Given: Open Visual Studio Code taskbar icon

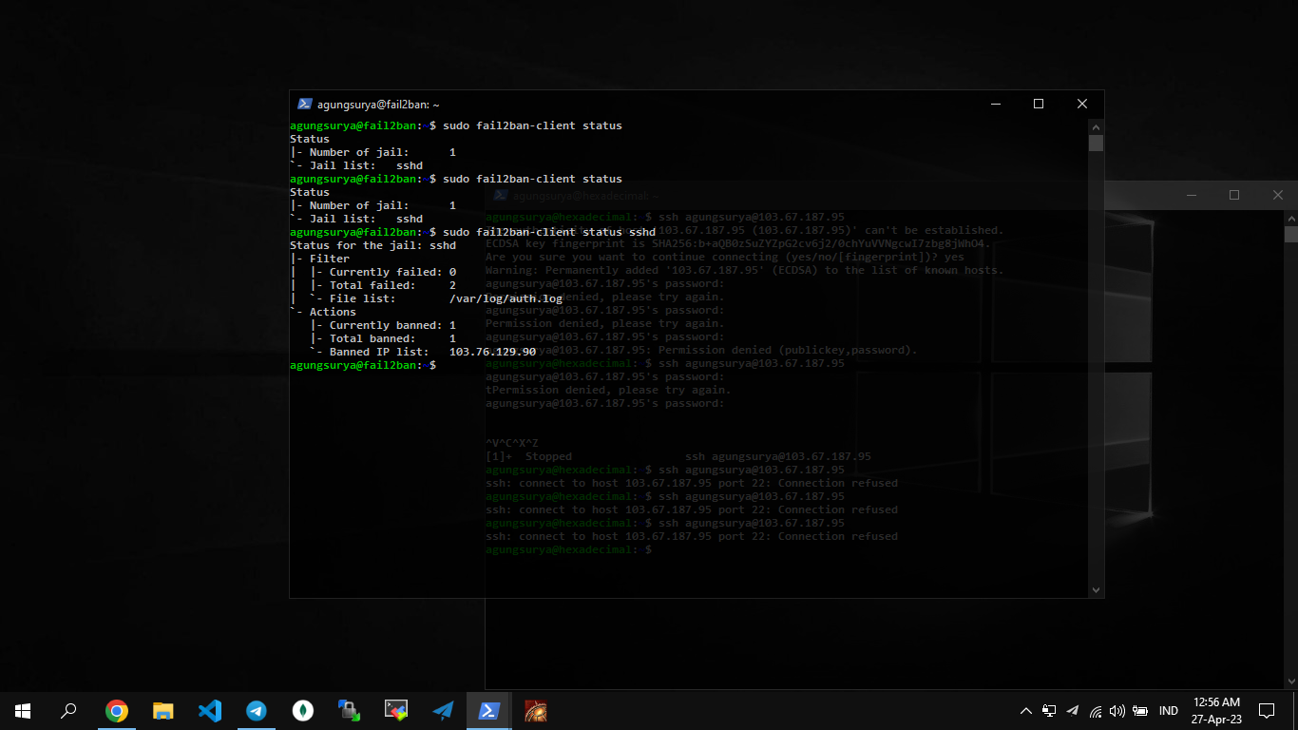Looking at the screenshot, I should [x=210, y=710].
